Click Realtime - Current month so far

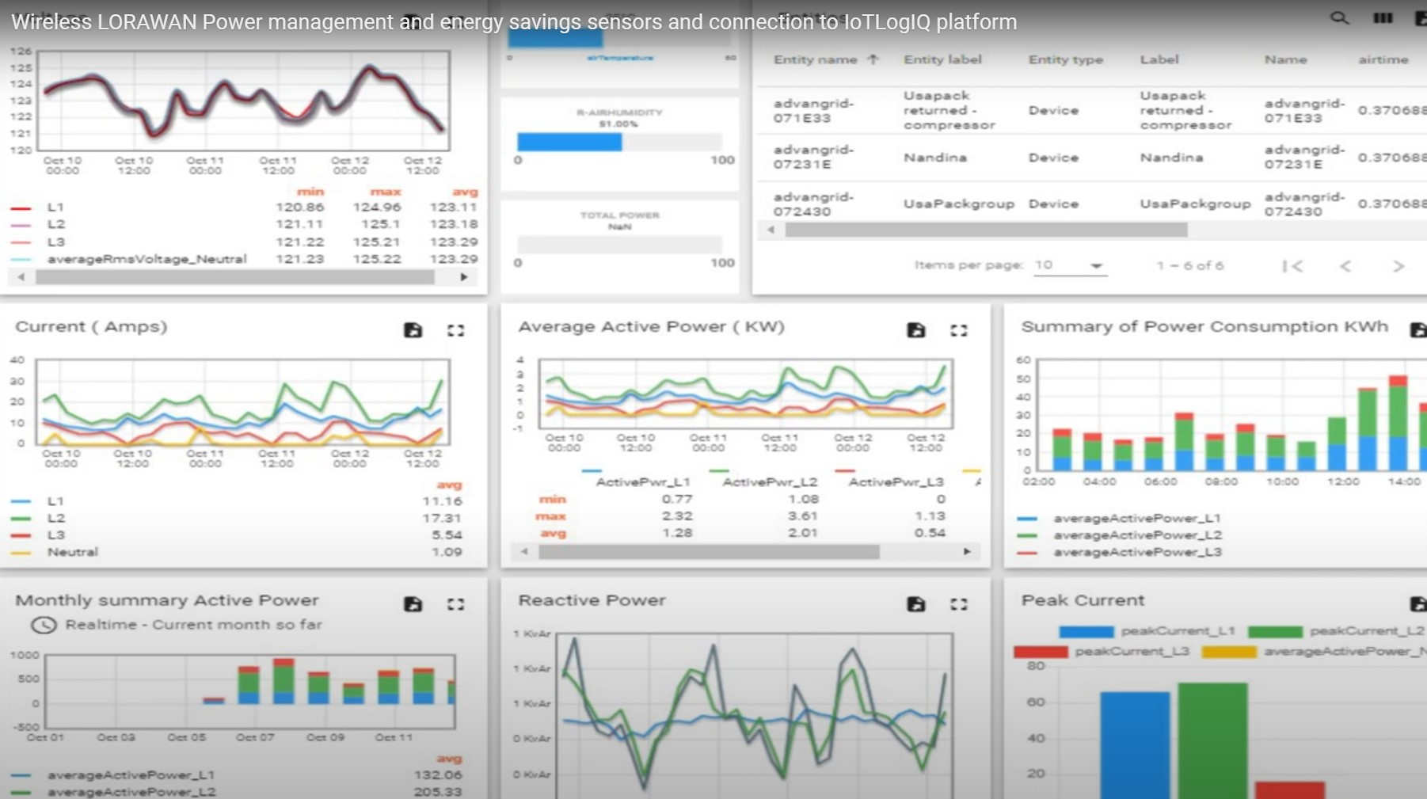point(194,625)
